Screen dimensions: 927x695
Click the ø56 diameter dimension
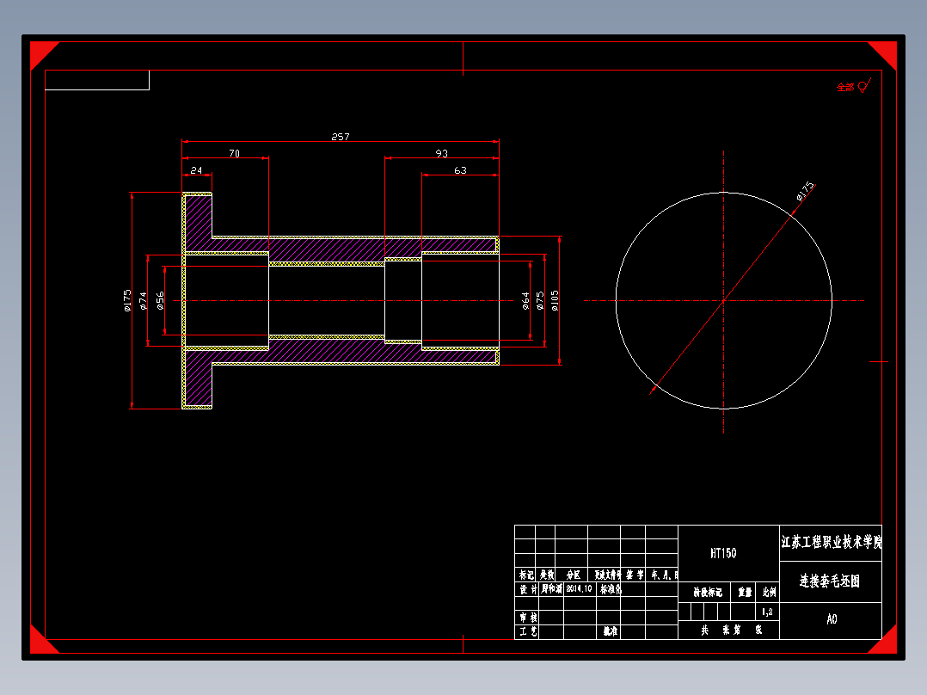[x=160, y=300]
